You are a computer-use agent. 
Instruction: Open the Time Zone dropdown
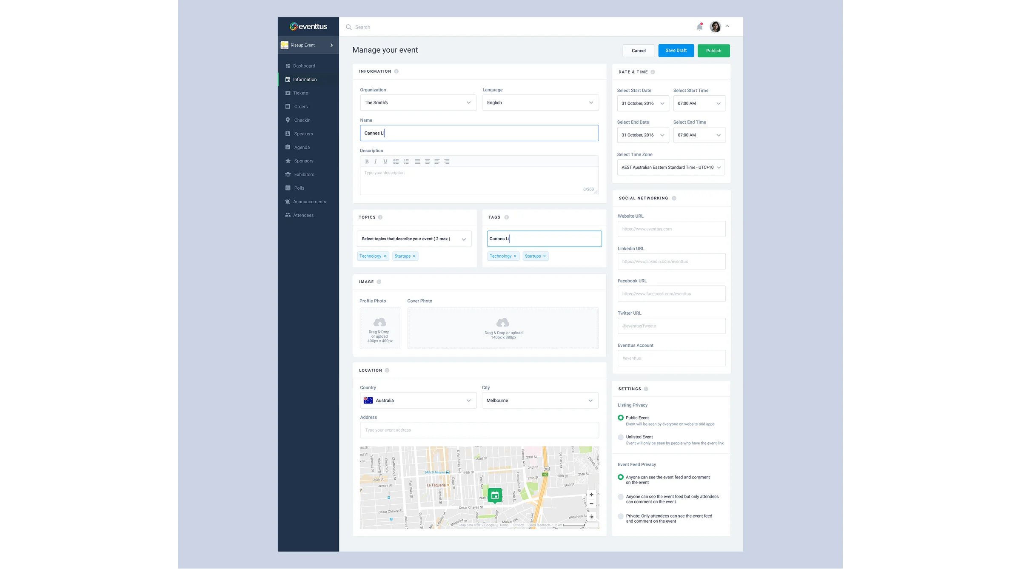tap(671, 168)
